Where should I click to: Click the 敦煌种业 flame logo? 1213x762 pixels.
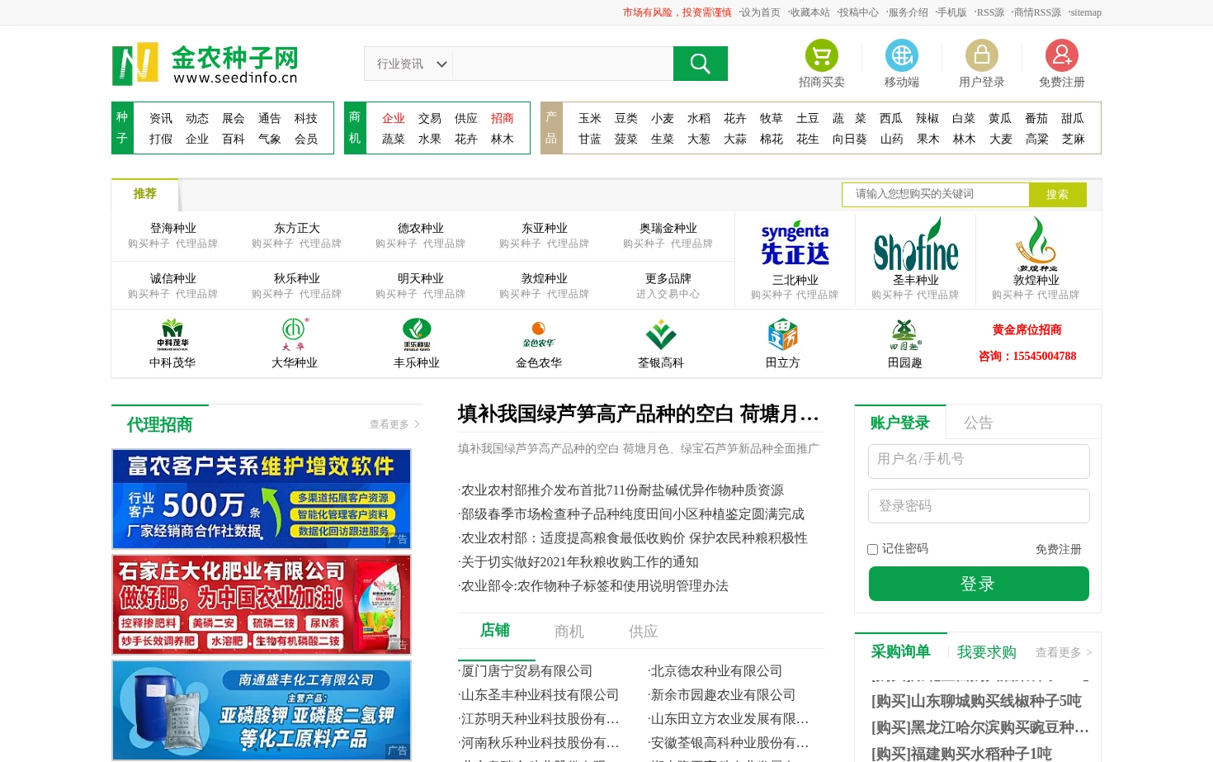tap(1036, 244)
